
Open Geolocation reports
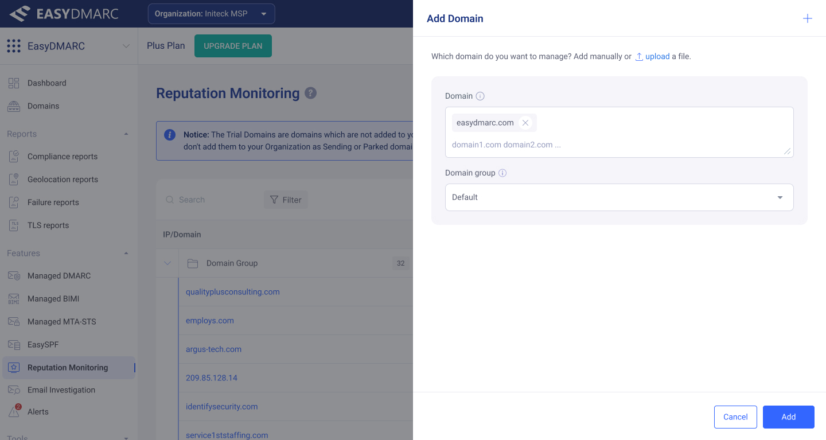coord(63,180)
